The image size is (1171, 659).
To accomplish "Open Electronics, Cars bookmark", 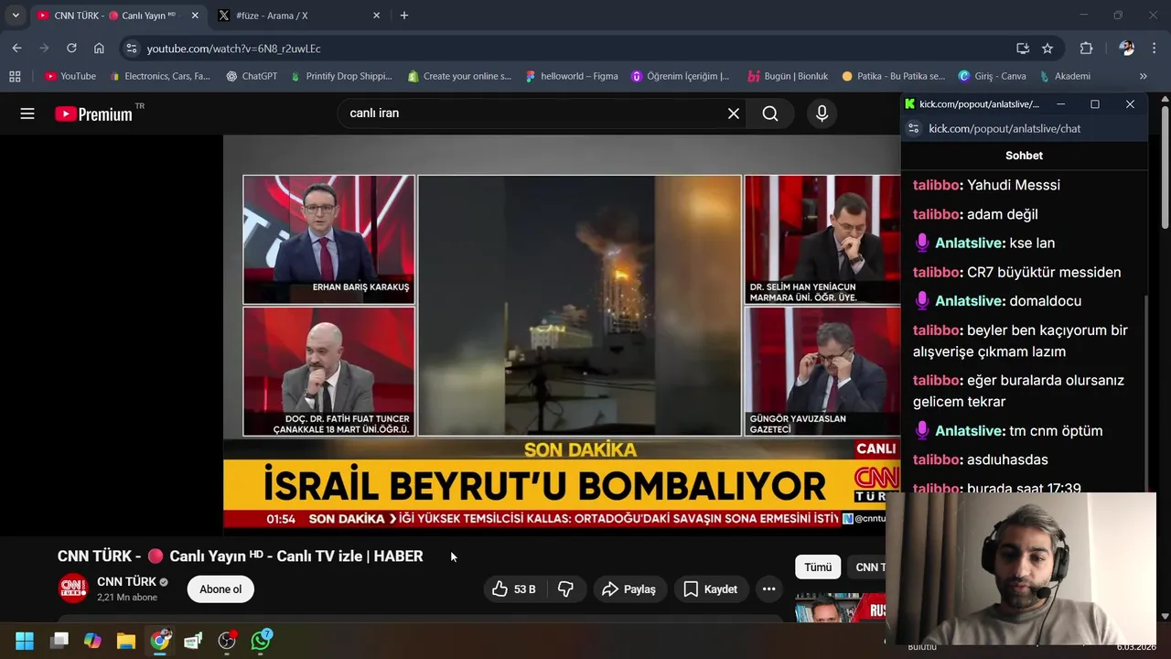I will click(x=159, y=76).
